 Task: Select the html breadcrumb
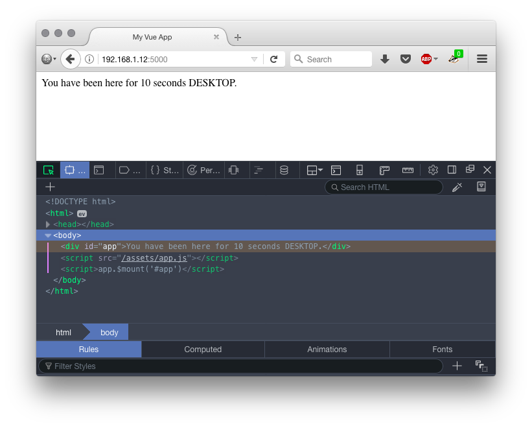[x=64, y=332]
